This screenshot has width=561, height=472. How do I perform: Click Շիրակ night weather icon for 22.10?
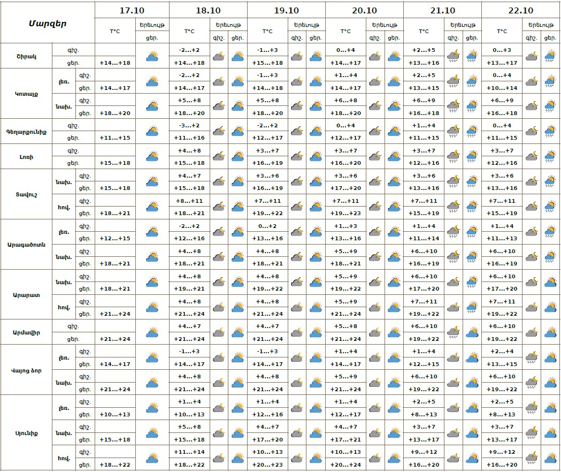tap(532, 56)
